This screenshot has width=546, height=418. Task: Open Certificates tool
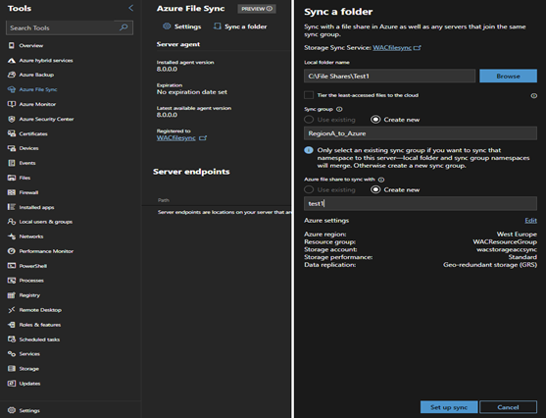point(33,133)
